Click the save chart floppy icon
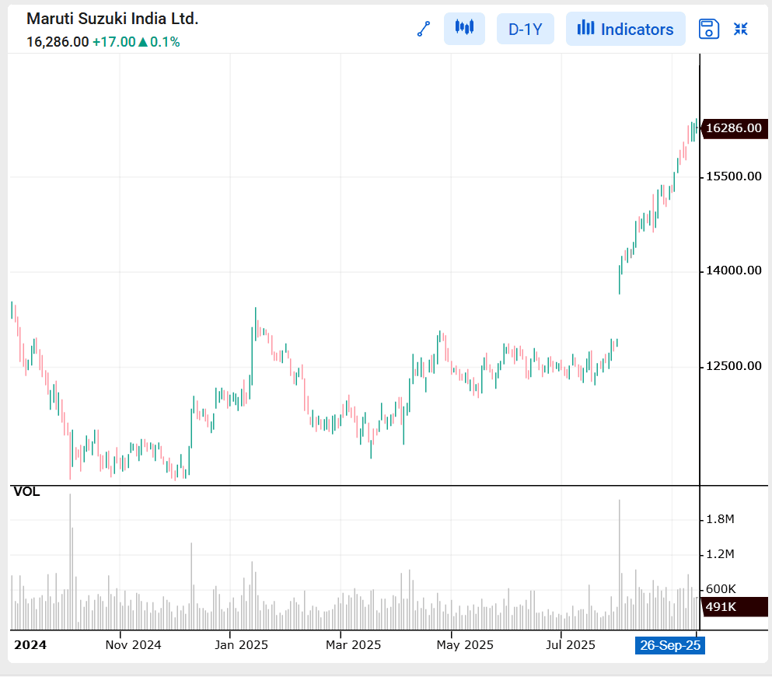 [x=708, y=29]
